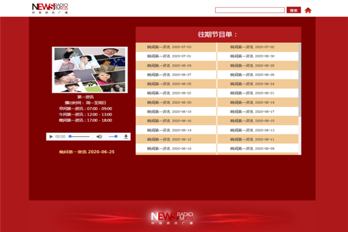Download the audio using the download icon
Image resolution: width=348 pixels, height=232 pixels.
pos(126,136)
